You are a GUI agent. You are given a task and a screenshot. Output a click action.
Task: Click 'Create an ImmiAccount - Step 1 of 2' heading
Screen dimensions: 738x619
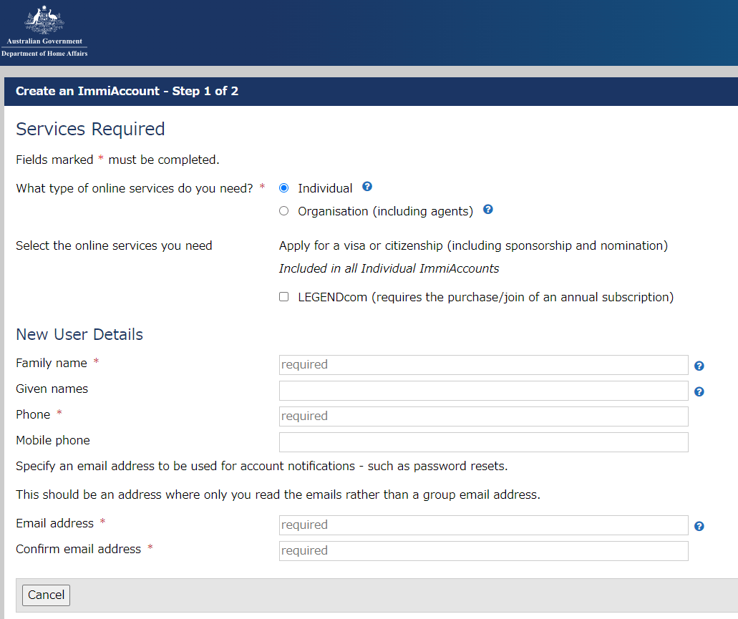[127, 91]
